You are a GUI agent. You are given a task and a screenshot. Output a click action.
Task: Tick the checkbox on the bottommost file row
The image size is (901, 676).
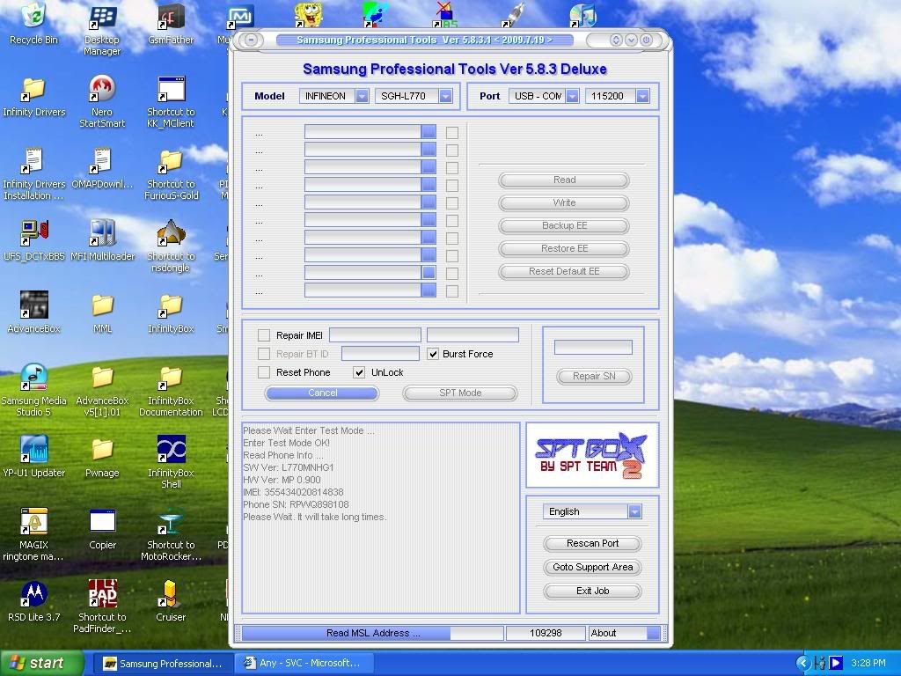point(452,291)
